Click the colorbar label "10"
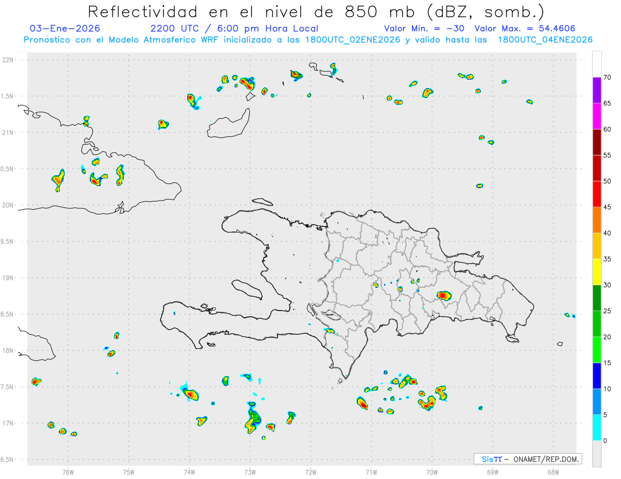Screen dimensions: 621x479 point(608,389)
